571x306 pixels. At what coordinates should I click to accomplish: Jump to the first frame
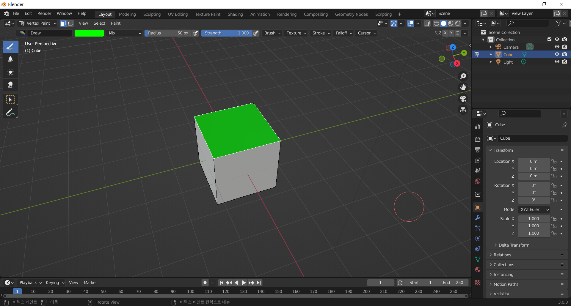222,283
